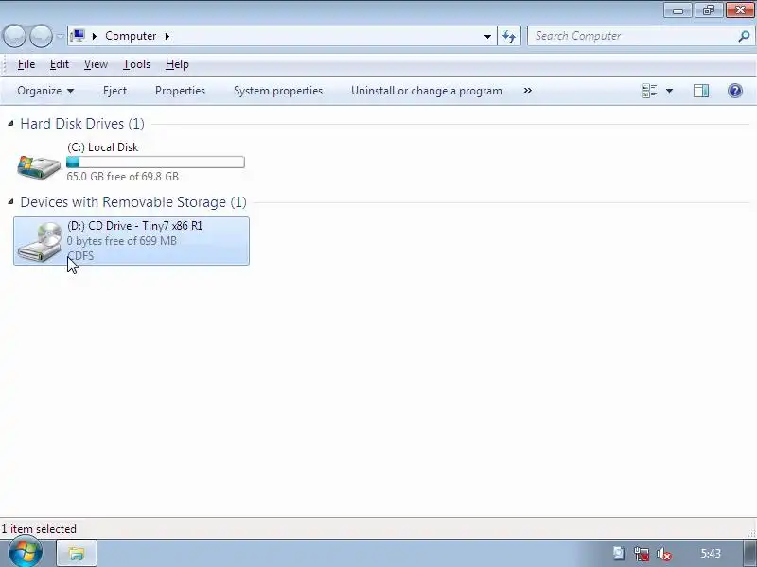Open the address bar history dropdown
757x567 pixels.
487,36
